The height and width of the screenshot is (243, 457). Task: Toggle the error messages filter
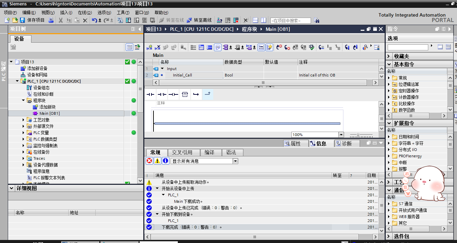(149, 161)
